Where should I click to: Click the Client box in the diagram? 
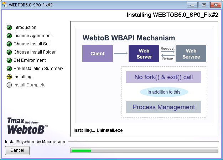(98, 54)
